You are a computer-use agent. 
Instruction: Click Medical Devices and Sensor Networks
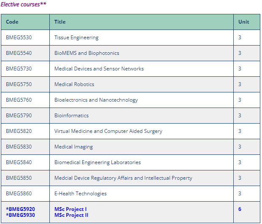tap(99, 69)
